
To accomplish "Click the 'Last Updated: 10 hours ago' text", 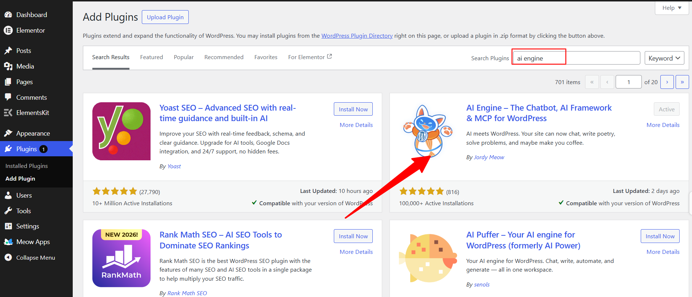I will 336,191.
